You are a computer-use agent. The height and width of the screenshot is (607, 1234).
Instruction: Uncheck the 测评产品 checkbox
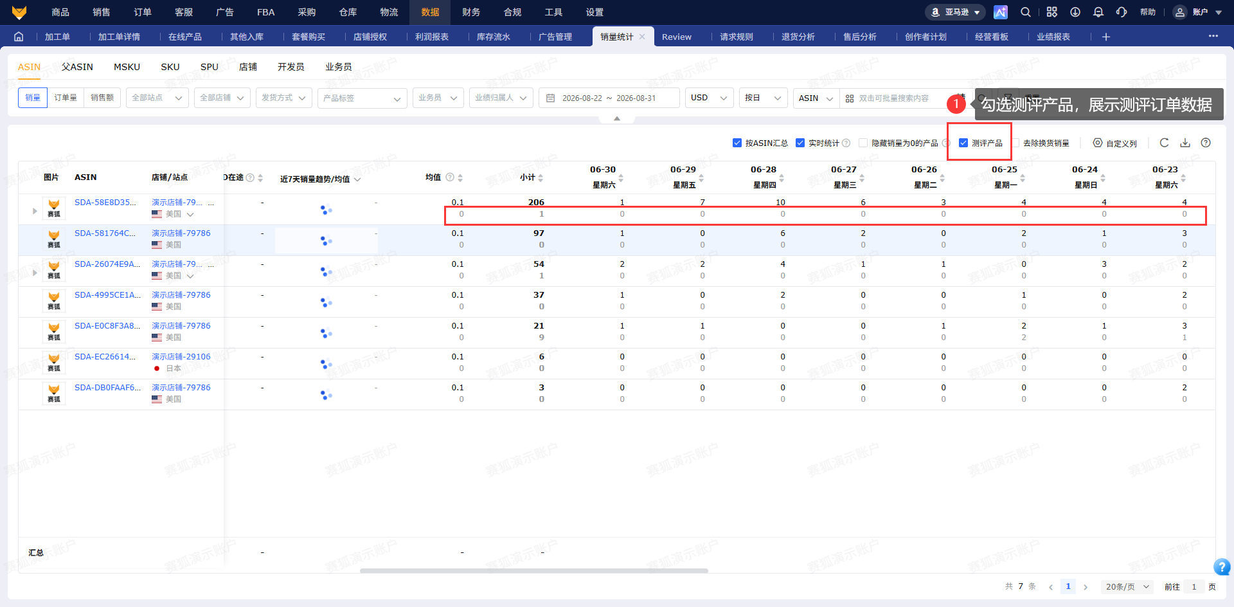pos(963,143)
